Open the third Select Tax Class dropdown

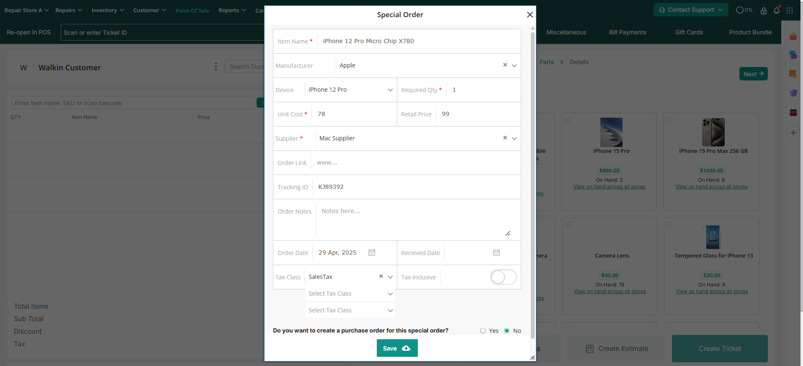pos(350,310)
